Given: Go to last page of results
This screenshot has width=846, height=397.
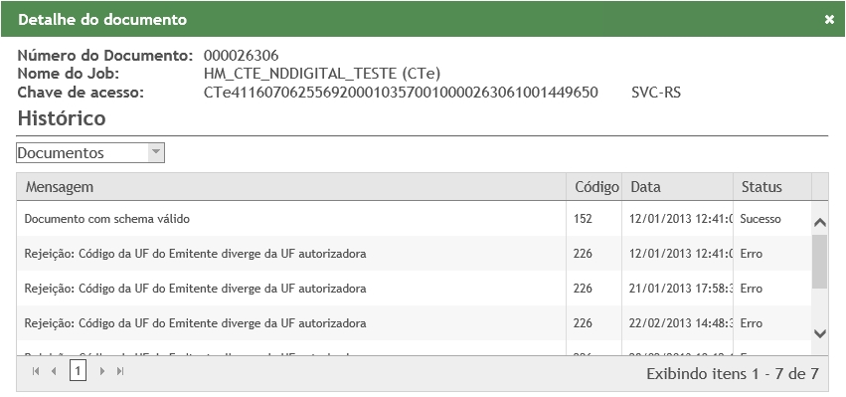Looking at the screenshot, I should pyautogui.click(x=120, y=371).
